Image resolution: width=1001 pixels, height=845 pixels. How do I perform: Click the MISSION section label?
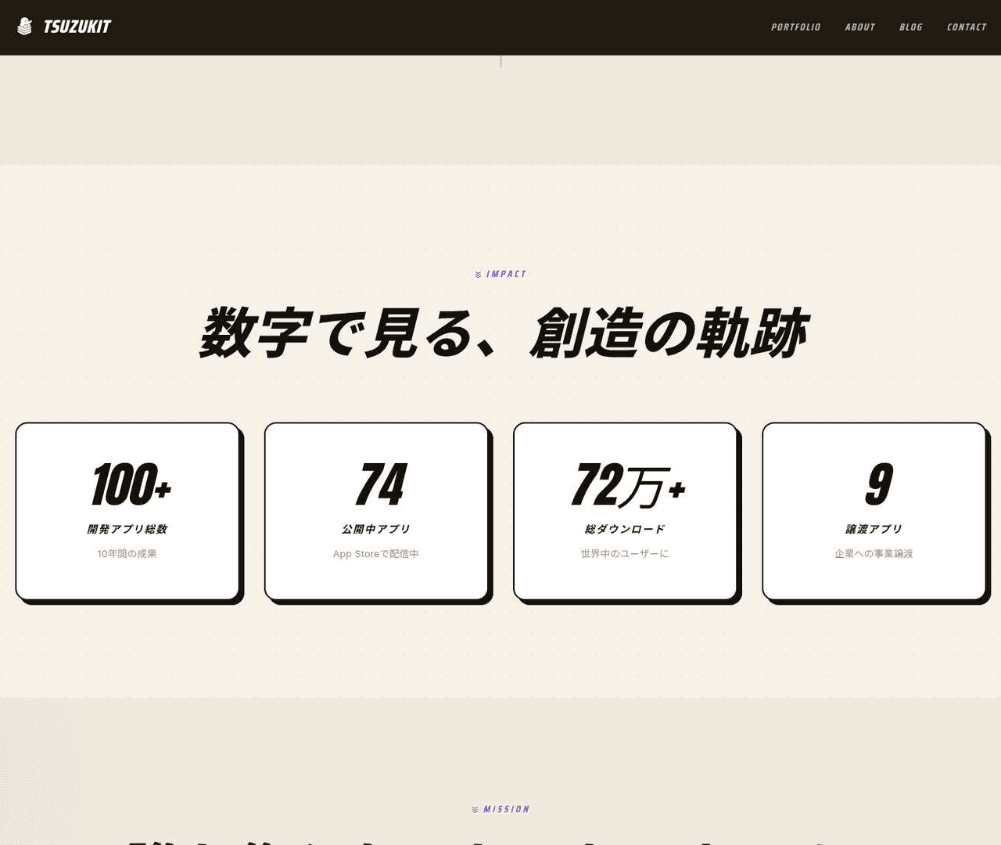pos(506,809)
